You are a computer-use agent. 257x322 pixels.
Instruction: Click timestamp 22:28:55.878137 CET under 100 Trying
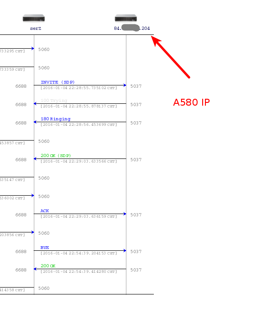click(79, 106)
